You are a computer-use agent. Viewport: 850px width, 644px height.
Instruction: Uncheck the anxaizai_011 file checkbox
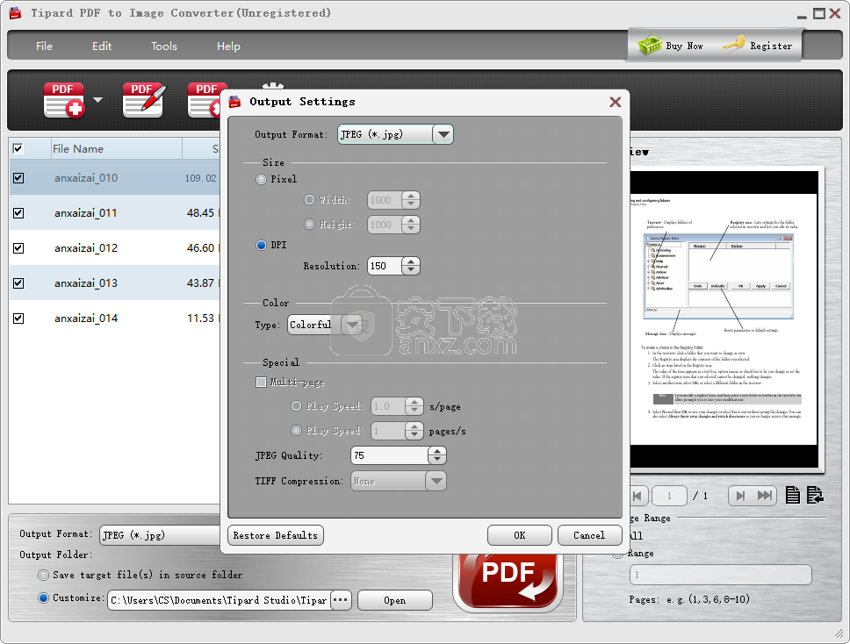[18, 213]
